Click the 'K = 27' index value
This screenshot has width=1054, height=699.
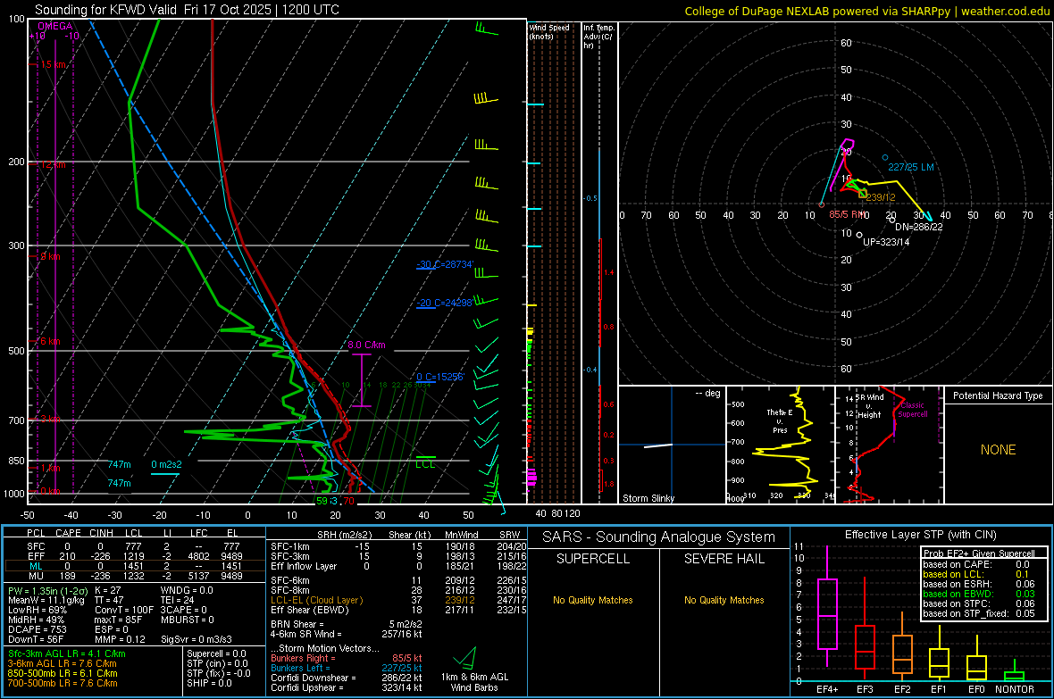107,591
